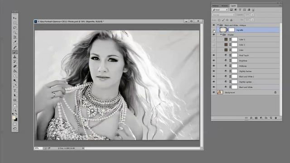
Task: Filter layers by smart objects
Action: click(249, 10)
